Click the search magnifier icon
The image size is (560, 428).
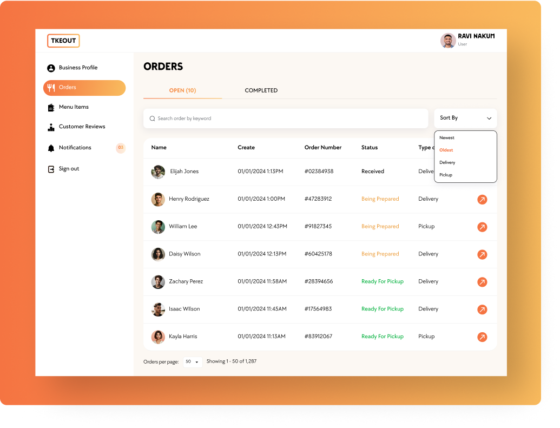click(152, 118)
